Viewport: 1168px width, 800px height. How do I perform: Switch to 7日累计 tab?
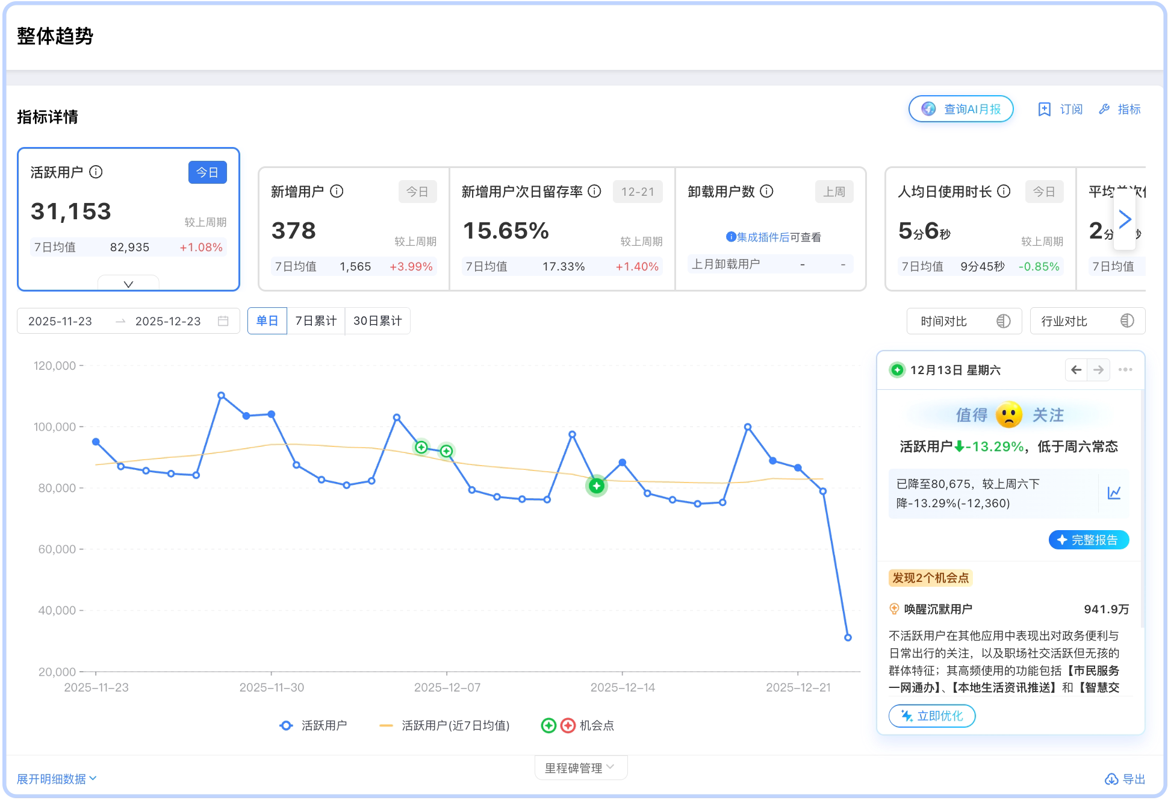coord(315,321)
